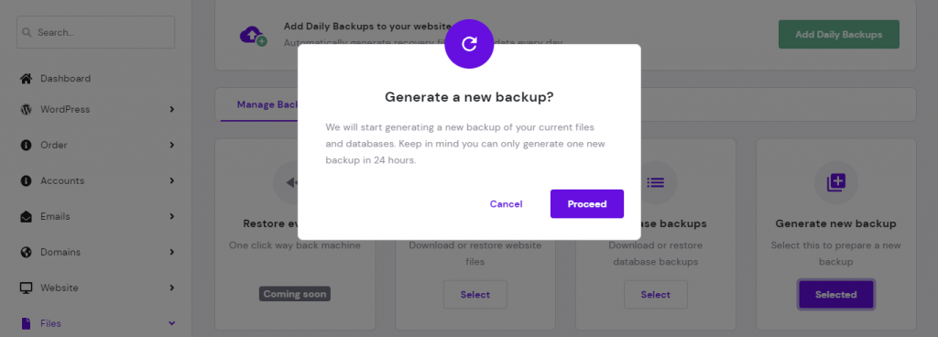Click the WordPress logo icon in sidebar
This screenshot has height=337, width=938.
tap(26, 109)
